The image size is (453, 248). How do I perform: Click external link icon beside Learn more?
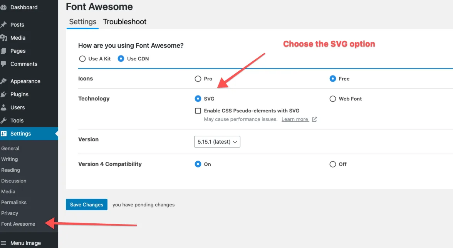(x=314, y=119)
